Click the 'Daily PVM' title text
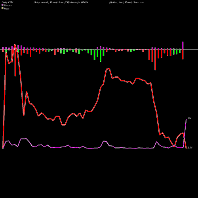198x198 pixels. [8, 2]
